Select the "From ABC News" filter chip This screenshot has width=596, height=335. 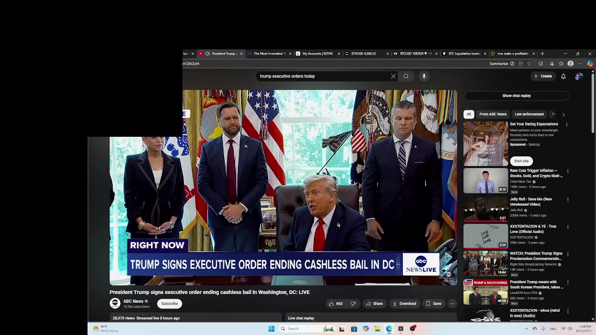pyautogui.click(x=493, y=114)
